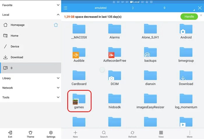The height and width of the screenshot is (139, 204).
Task: Open the Theme chooser
Action: pos(30,134)
